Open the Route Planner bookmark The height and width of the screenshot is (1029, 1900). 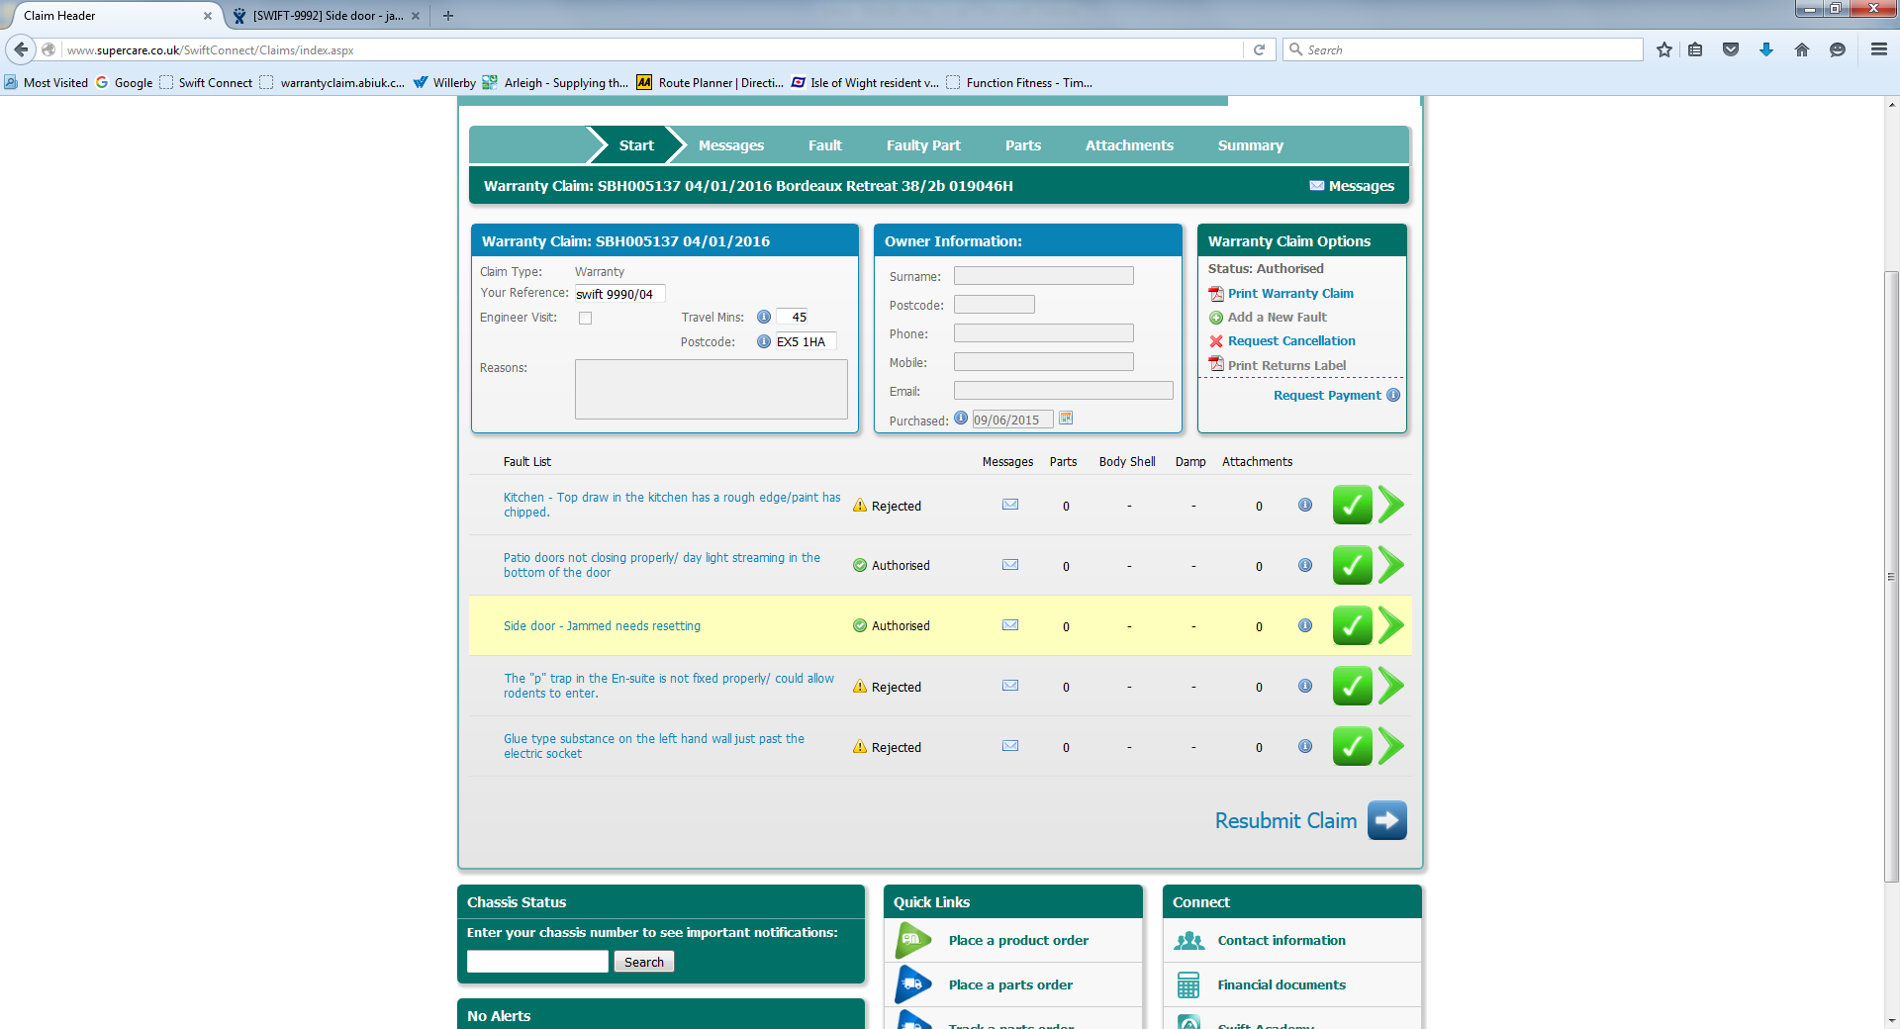click(710, 83)
